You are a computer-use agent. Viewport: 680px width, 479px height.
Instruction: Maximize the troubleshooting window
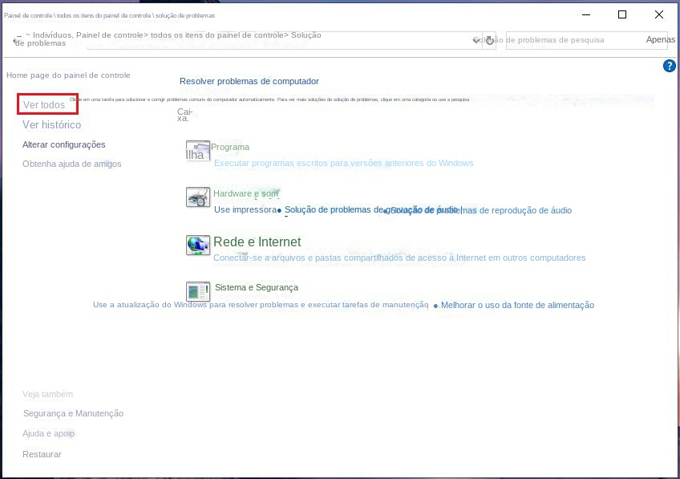tap(622, 14)
